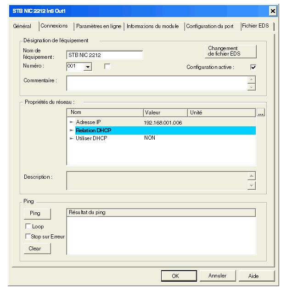Open help with the Aide button
This screenshot has width=287, height=289.
[x=257, y=276]
